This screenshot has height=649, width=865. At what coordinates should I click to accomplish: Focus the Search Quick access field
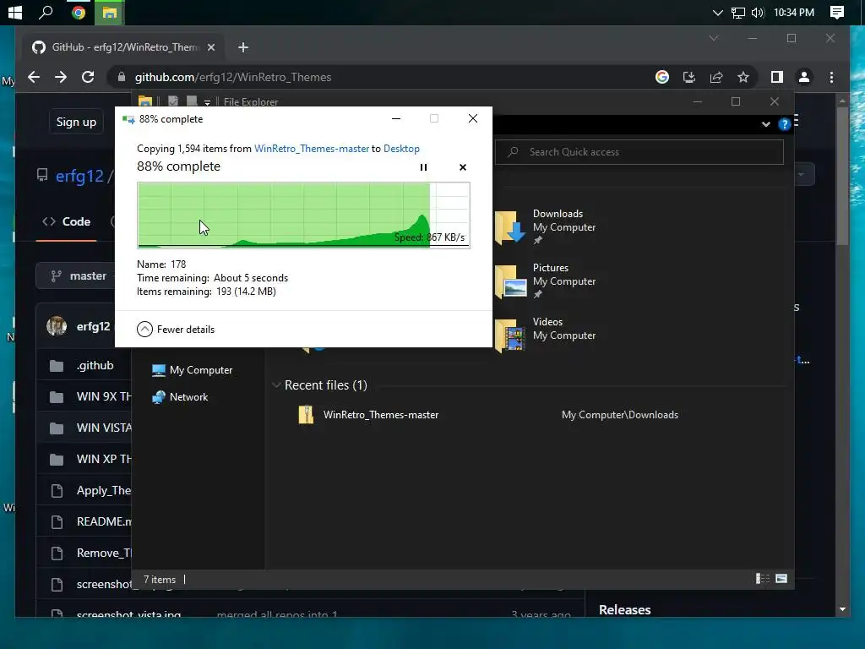pyautogui.click(x=639, y=152)
